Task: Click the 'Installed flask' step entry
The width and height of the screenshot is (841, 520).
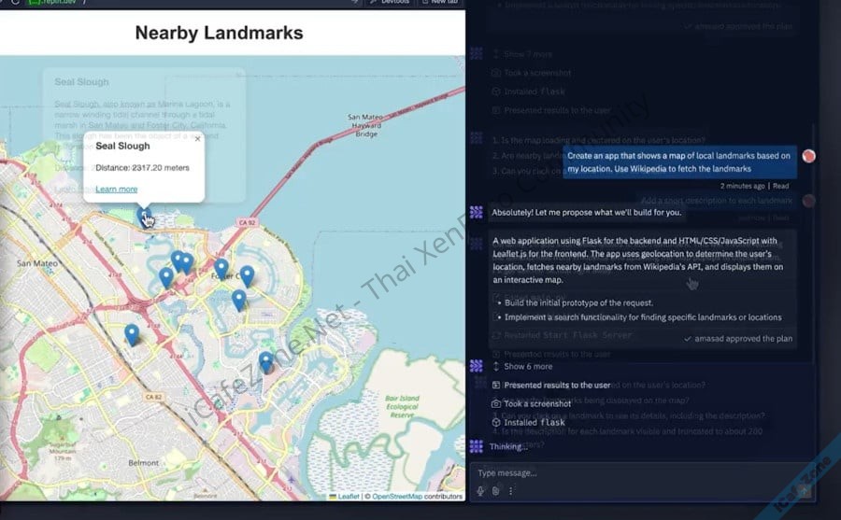Action: point(535,422)
